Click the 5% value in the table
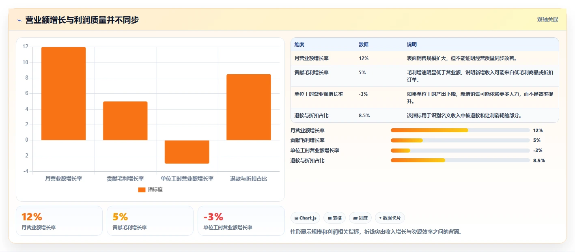The image size is (575, 252). (362, 73)
